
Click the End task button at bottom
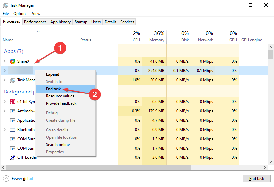pyautogui.click(x=257, y=179)
